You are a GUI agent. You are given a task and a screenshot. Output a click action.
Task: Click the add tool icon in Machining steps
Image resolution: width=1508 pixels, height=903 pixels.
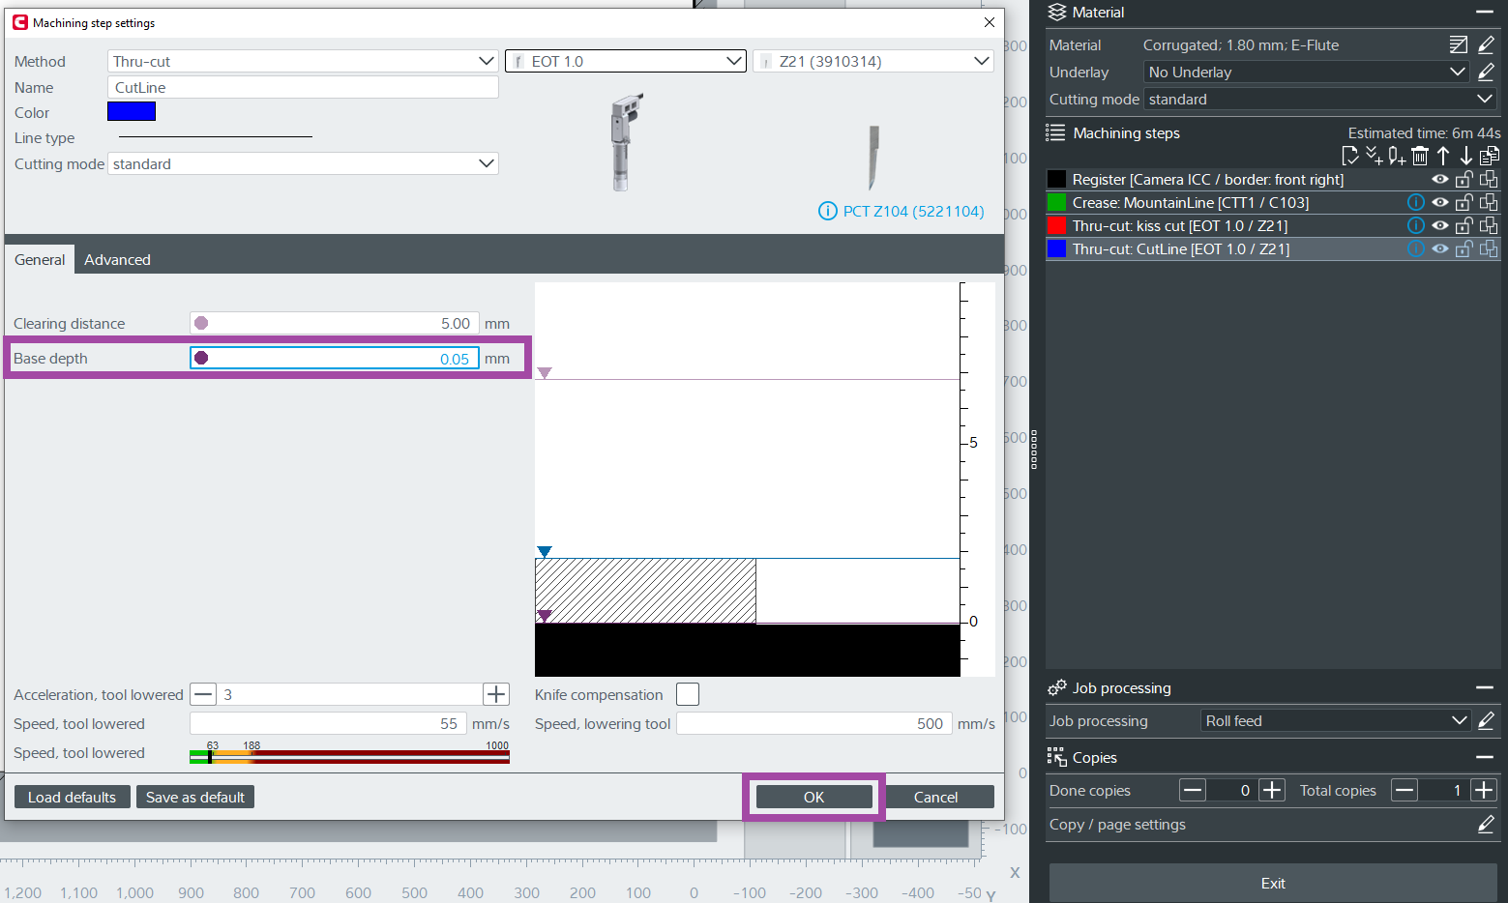[1396, 156]
